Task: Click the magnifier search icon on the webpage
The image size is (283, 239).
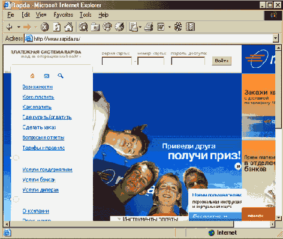Action: pyautogui.click(x=61, y=76)
